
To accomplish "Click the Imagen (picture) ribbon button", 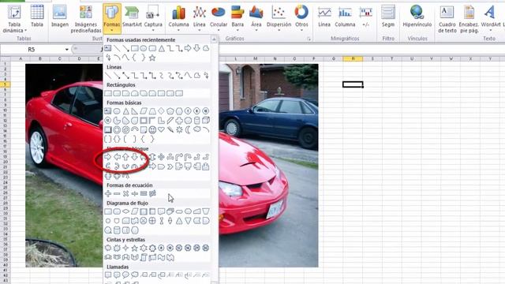I will click(x=60, y=16).
